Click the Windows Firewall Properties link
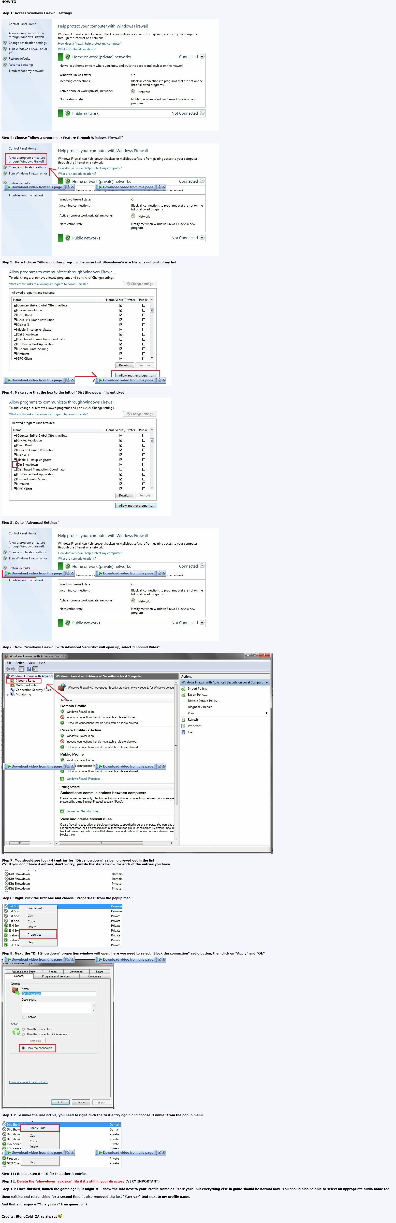Viewport: 396px width, 1223px height. coord(83,779)
